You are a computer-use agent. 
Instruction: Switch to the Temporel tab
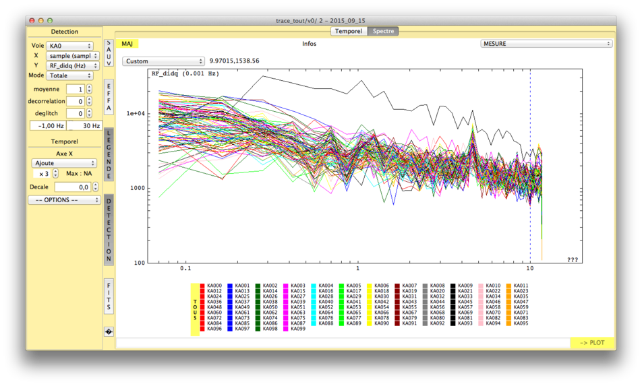point(349,31)
